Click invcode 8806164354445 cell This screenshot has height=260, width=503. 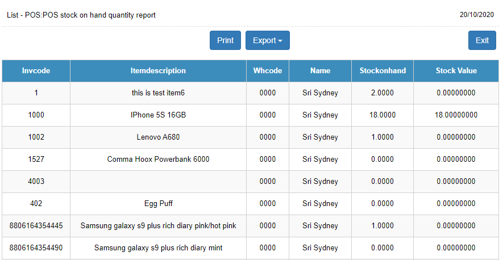click(x=36, y=226)
